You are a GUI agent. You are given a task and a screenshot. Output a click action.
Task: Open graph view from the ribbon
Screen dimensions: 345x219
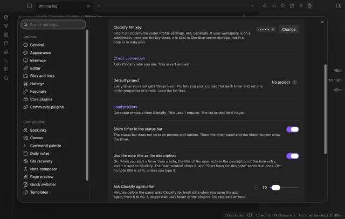(6, 26)
